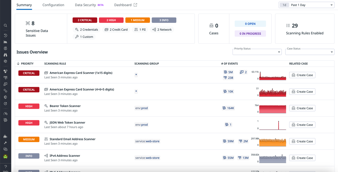Open the area chart metrics icon in sidebar
The width and height of the screenshot is (338, 172).
tap(5, 42)
